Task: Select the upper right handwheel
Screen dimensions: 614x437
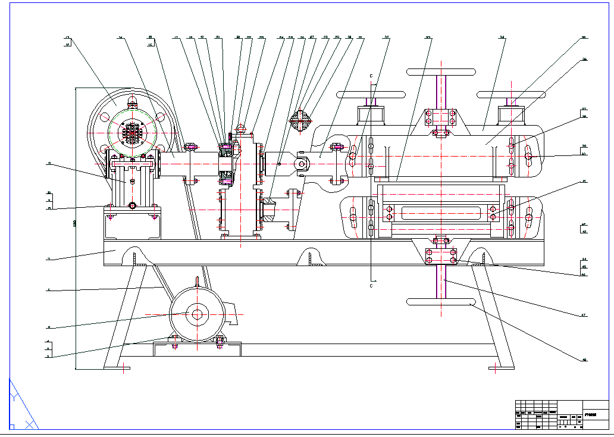Action: [511, 94]
